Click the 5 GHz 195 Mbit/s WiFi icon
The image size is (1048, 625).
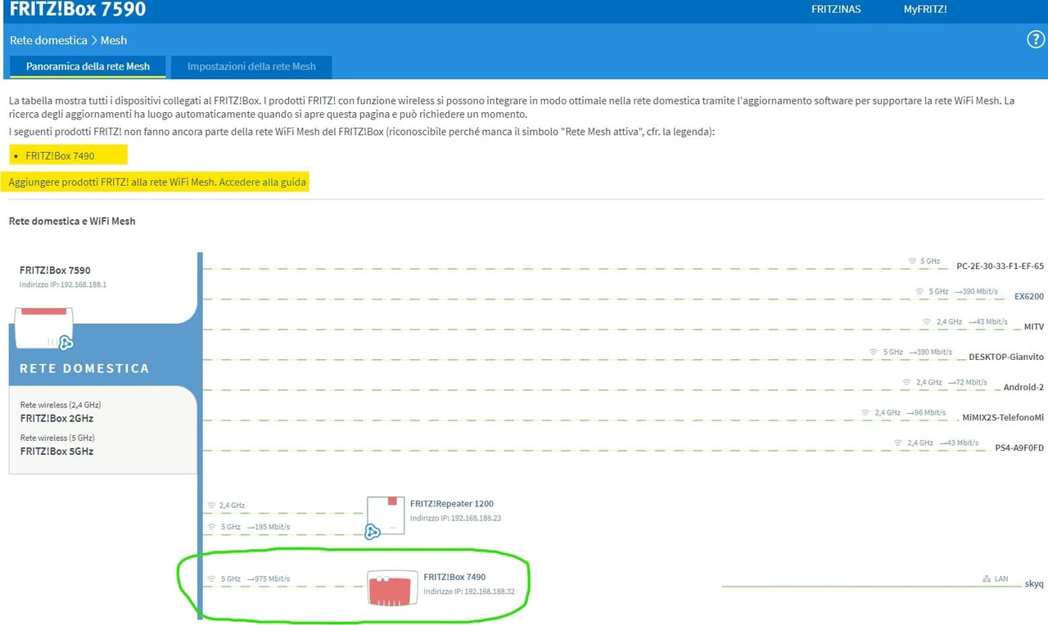211,527
